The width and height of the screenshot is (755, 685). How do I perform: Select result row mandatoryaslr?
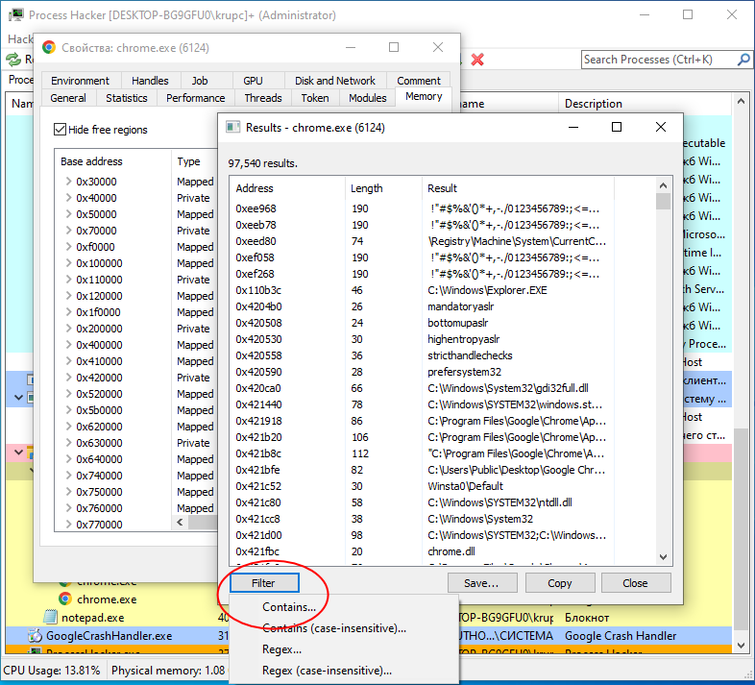(x=442, y=306)
